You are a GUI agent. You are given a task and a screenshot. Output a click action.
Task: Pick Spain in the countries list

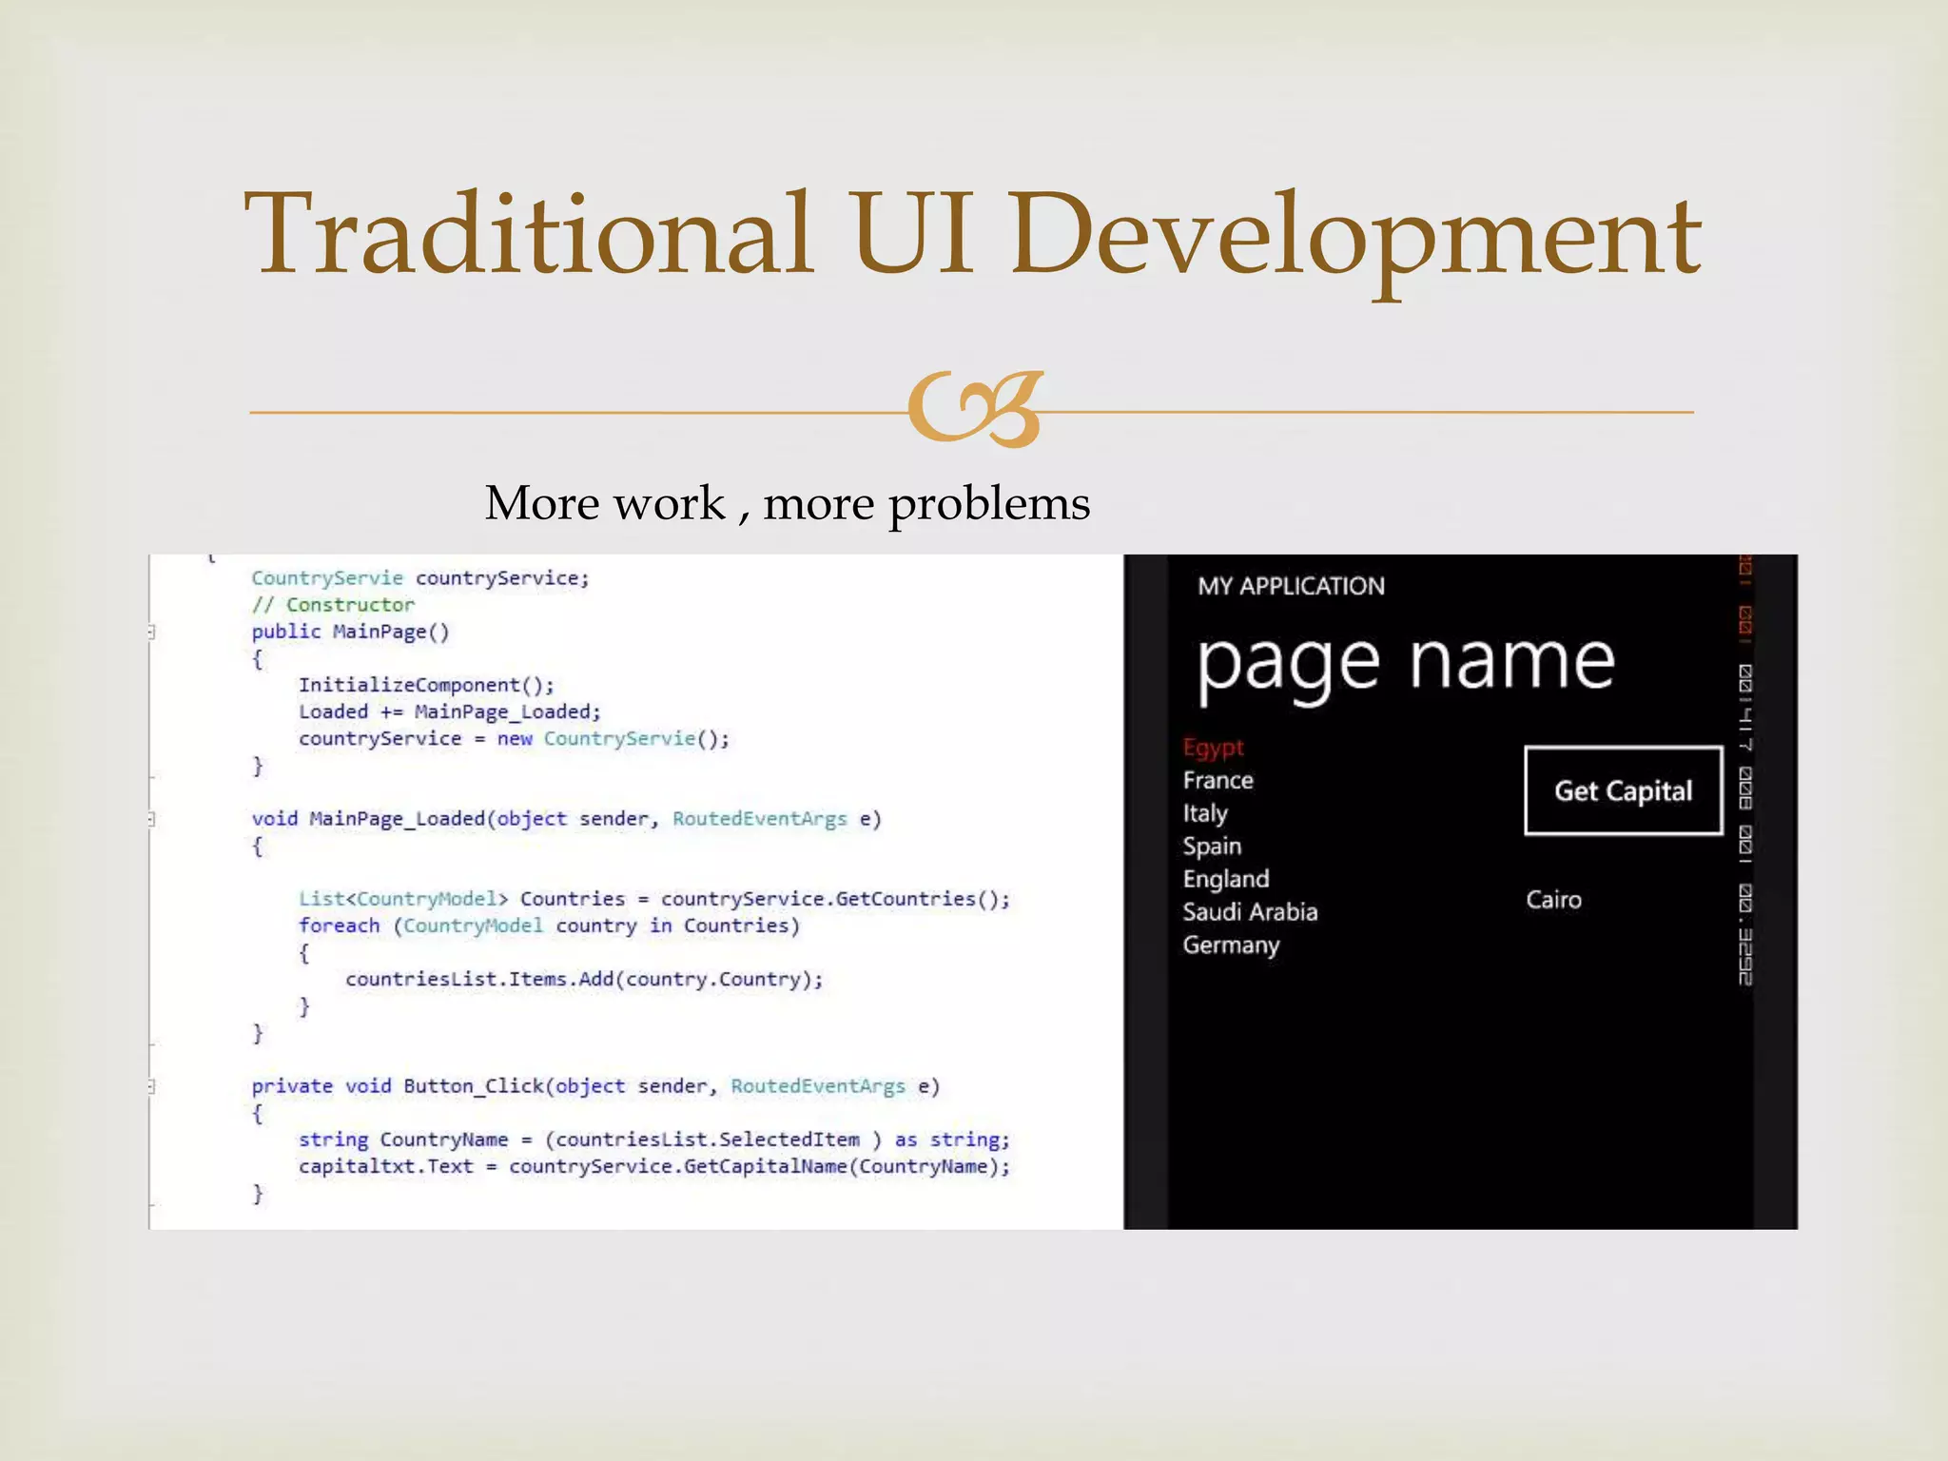tap(1212, 847)
